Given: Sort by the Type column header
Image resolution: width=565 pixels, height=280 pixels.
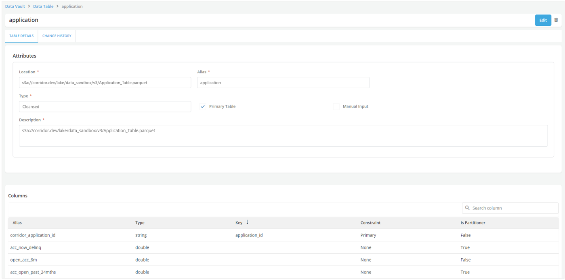Looking at the screenshot, I should pos(140,223).
